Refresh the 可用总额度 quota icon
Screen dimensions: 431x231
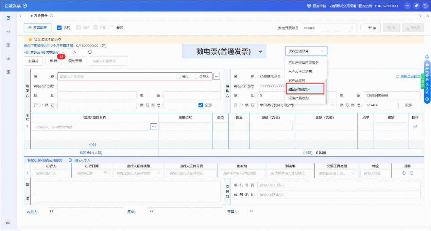coord(90,52)
